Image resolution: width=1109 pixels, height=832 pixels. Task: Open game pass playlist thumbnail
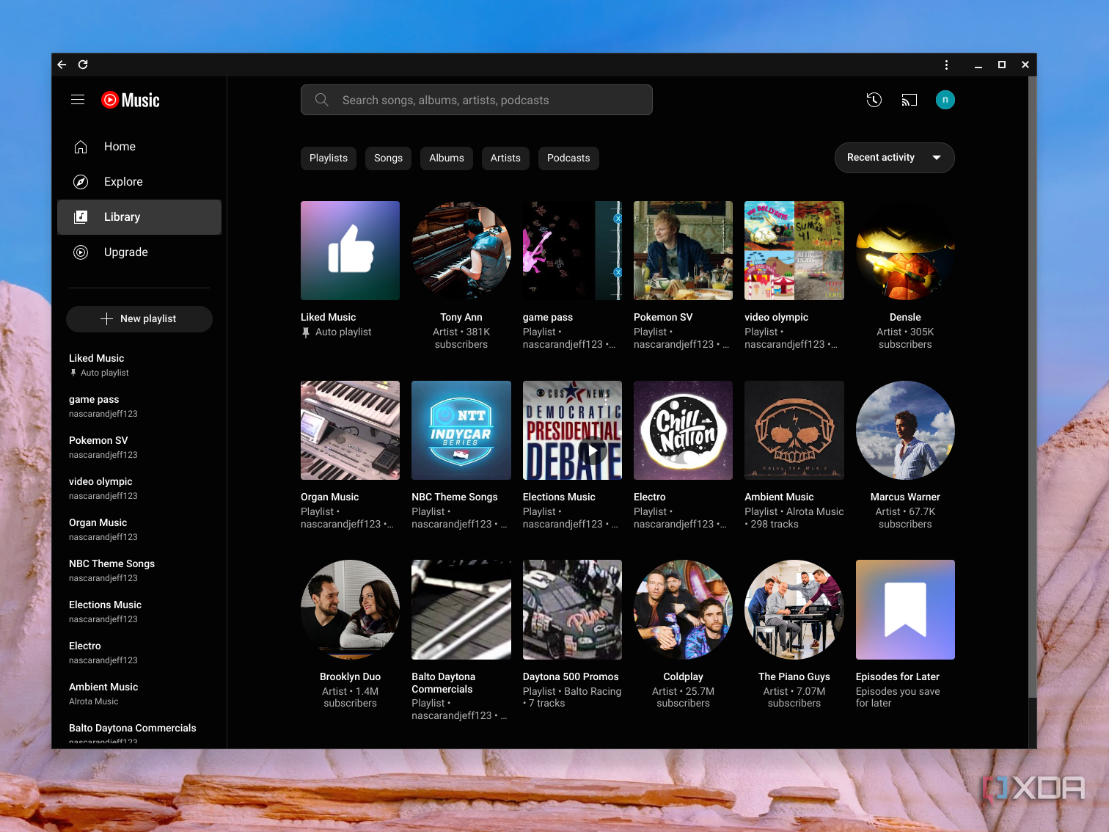point(572,250)
